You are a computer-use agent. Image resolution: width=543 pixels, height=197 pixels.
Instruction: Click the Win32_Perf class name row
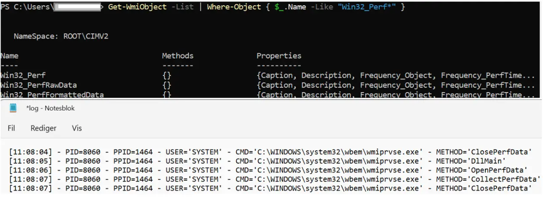tap(23, 75)
